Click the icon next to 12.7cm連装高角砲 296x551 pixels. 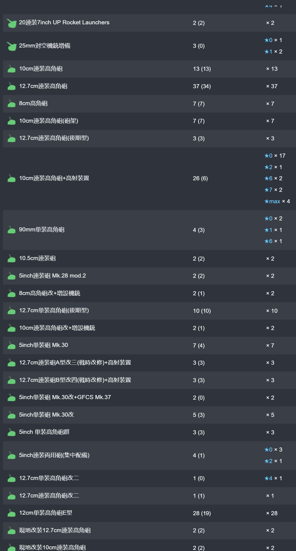[x=11, y=86]
